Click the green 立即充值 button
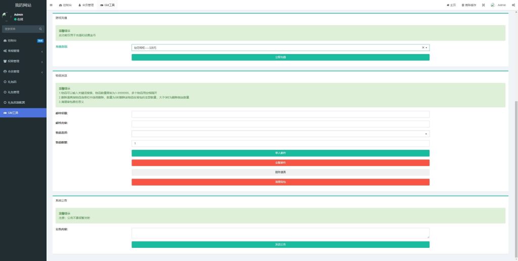The height and width of the screenshot is (261, 518). coord(280,57)
